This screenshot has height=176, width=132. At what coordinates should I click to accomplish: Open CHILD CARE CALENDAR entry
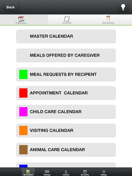[66, 112]
